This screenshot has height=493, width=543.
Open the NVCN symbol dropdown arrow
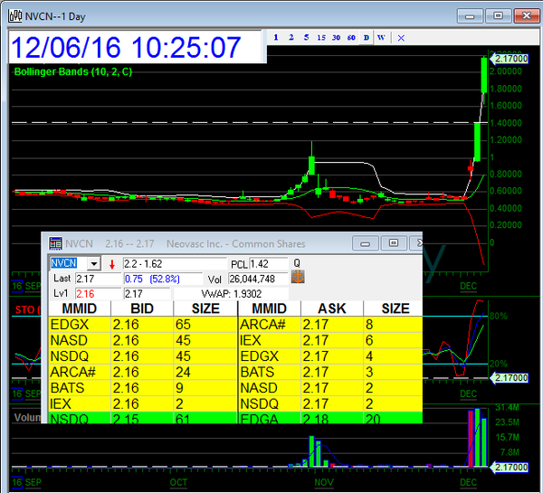click(92, 263)
